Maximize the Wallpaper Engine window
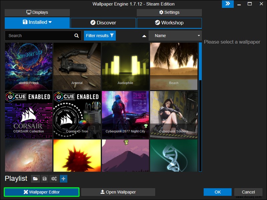Viewport: 267px width, 200px height. click(x=250, y=4)
